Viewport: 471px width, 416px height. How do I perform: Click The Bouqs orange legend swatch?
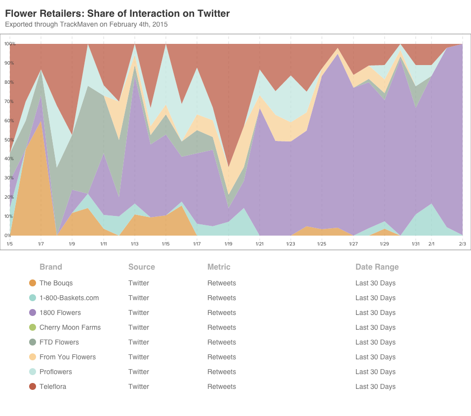point(33,283)
